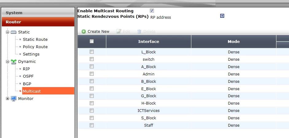
Task: Click the green Create New plus icon
Action: coord(84,32)
